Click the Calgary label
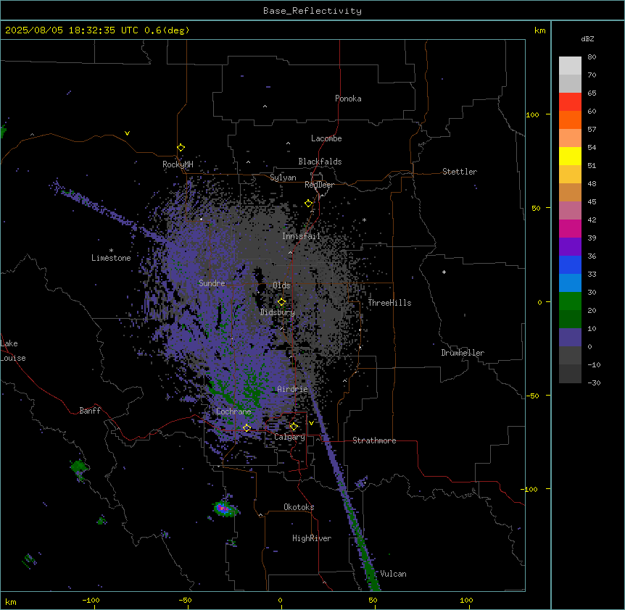Viewport: 625px width, 610px height. [289, 437]
